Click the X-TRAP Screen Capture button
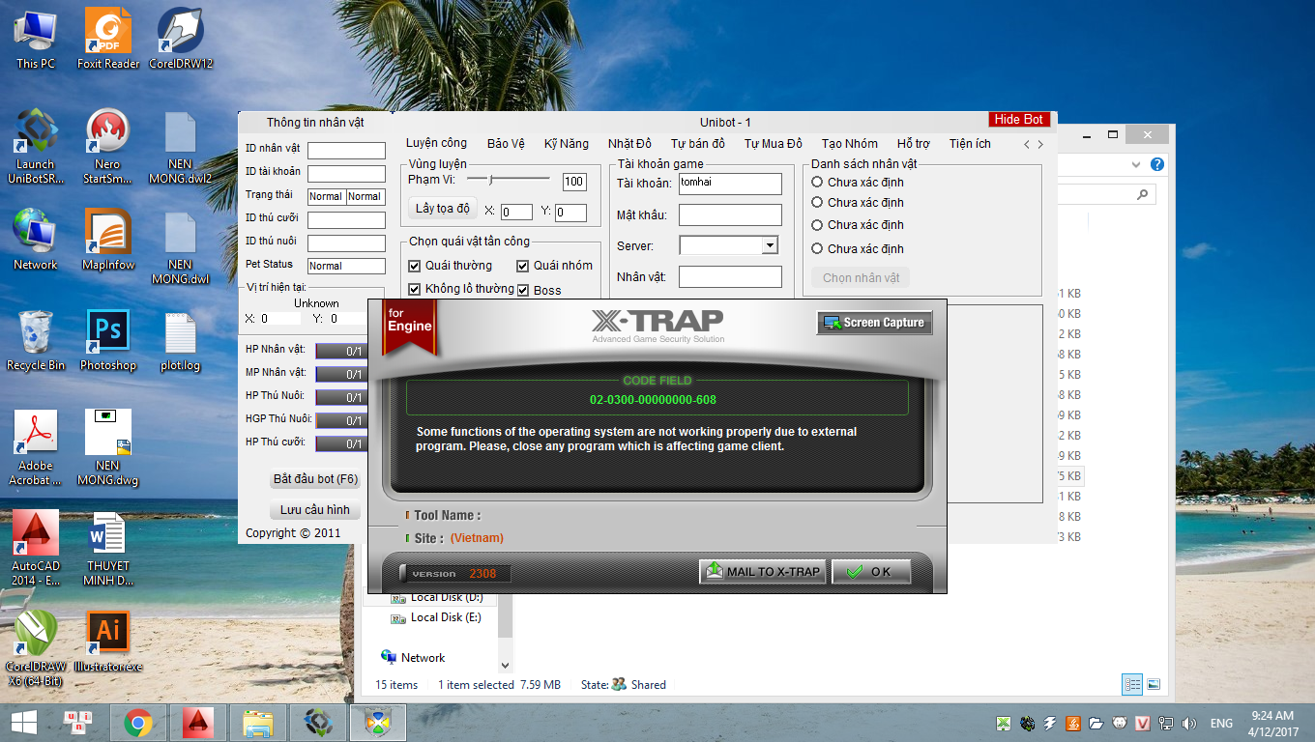The height and width of the screenshot is (742, 1315). click(874, 323)
